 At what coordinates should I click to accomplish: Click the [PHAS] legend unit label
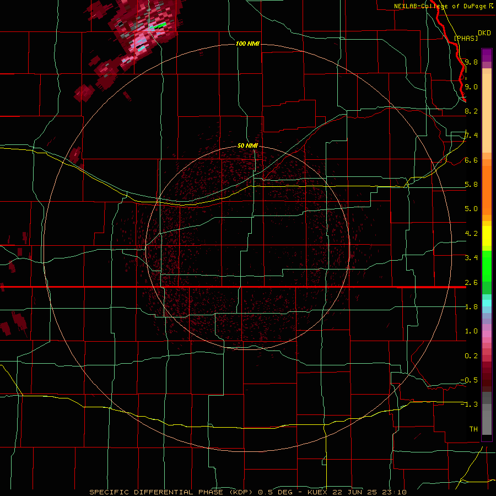click(x=466, y=38)
